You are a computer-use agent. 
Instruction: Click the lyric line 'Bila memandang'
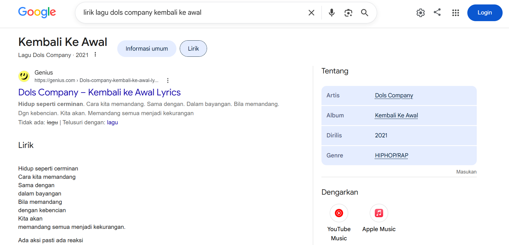click(x=40, y=202)
